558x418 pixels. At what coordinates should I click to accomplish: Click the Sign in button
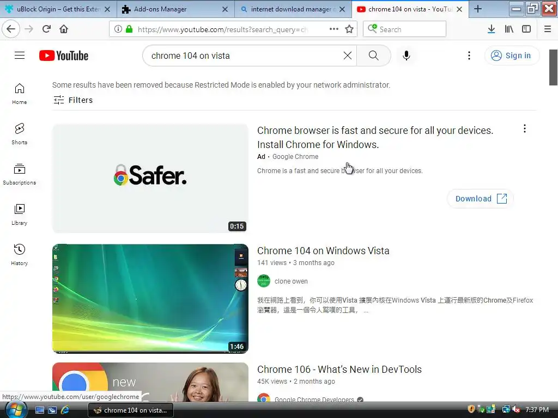coord(512,56)
